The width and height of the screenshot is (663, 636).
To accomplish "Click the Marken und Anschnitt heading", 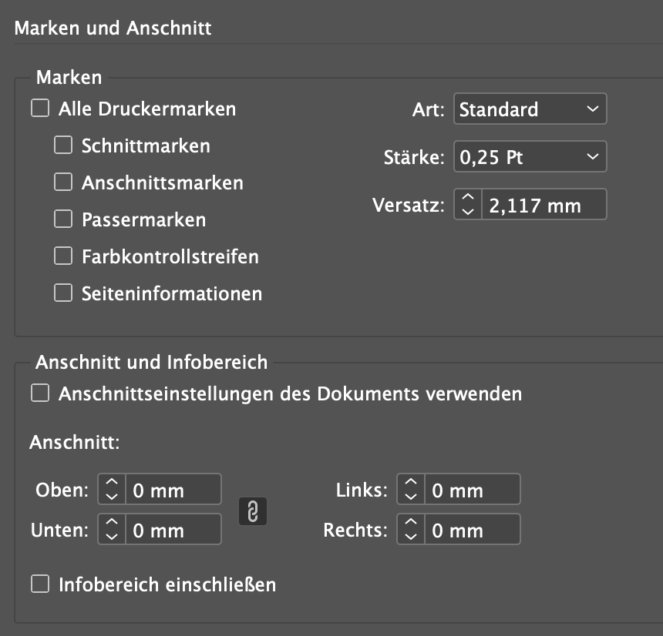I will pos(113,28).
